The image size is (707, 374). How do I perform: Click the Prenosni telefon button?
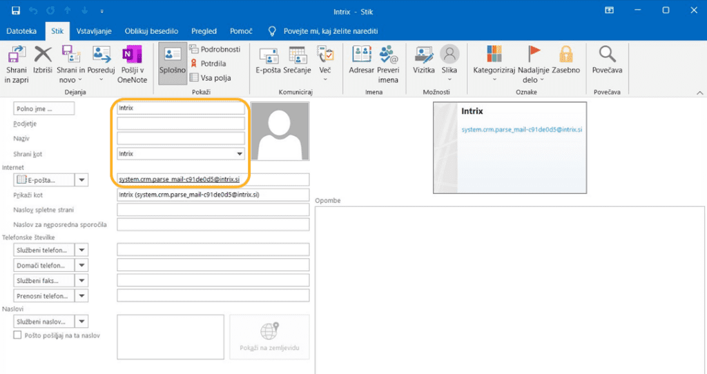point(43,296)
